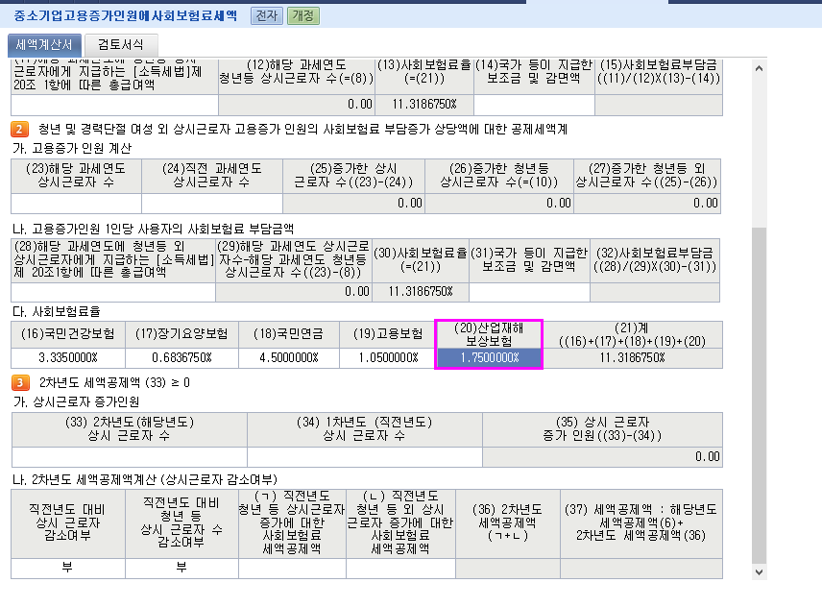Click the (31)국가 등이 지급한 보조금 input field
The height and width of the screenshot is (607, 822).
529,292
